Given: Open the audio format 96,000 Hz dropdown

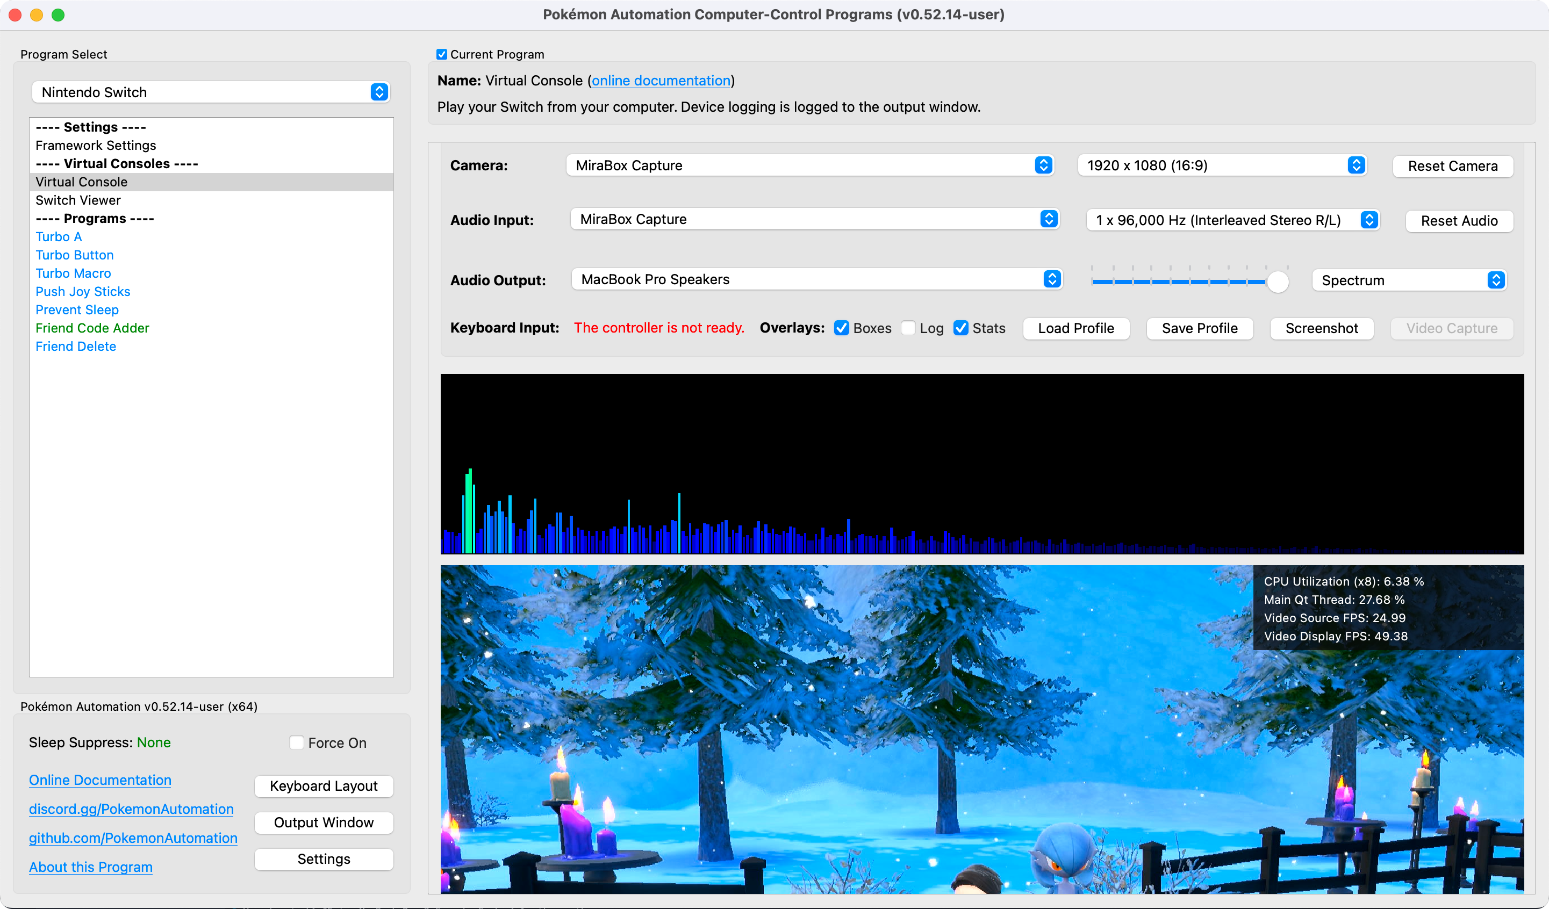Looking at the screenshot, I should point(1232,220).
